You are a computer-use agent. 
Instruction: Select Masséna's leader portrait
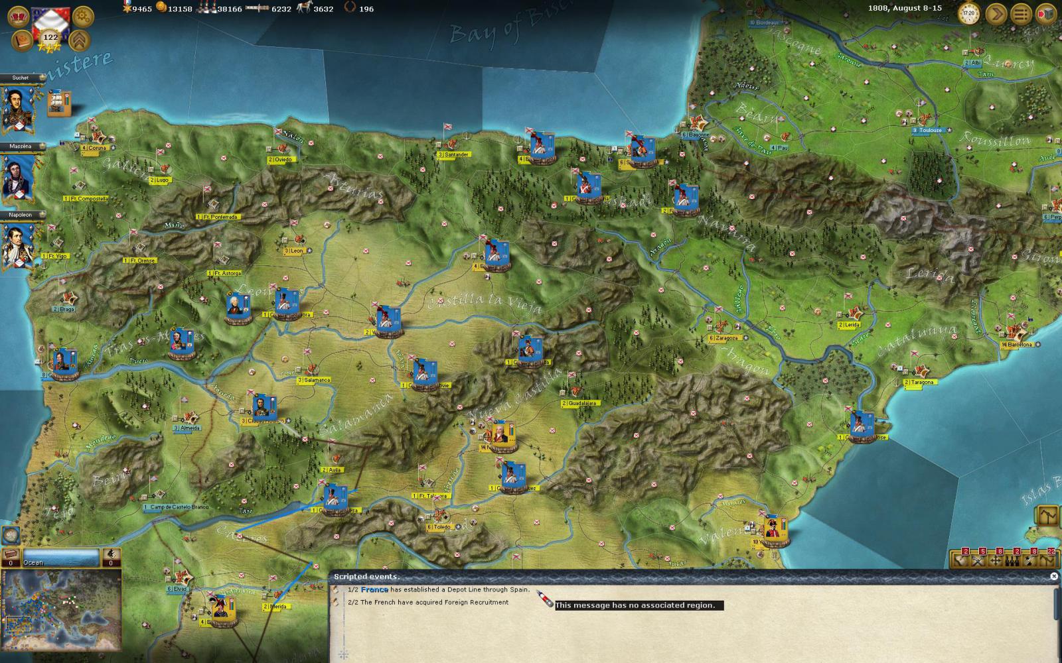coord(19,179)
